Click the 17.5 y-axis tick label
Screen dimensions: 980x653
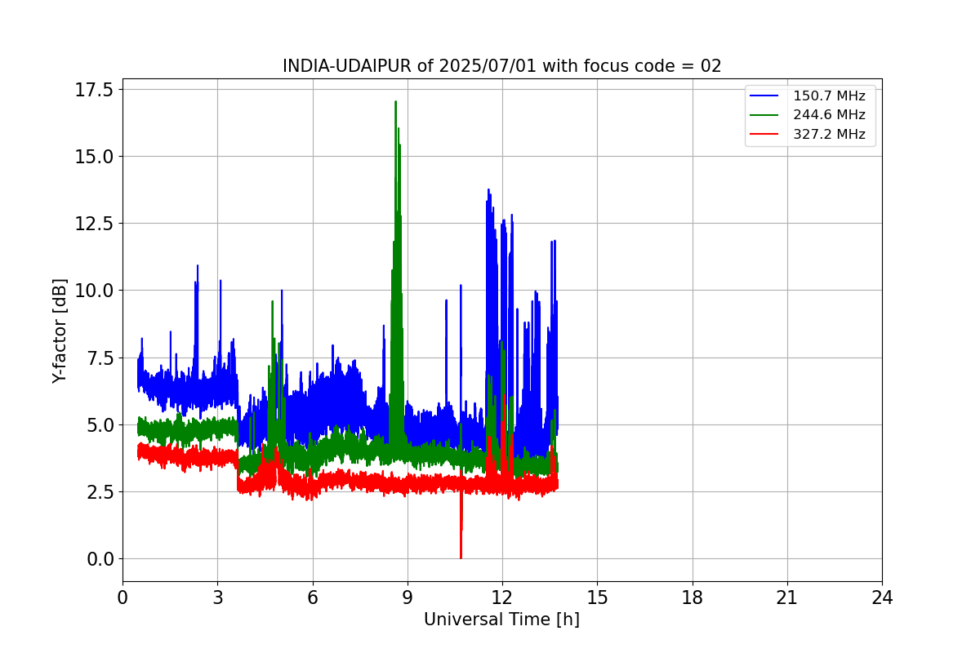(x=94, y=90)
